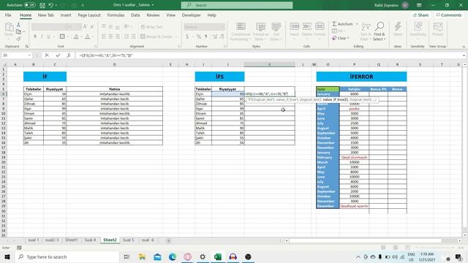This screenshot has width=468, height=263.
Task: Open the sual 1 sheet tab
Action: 34,240
